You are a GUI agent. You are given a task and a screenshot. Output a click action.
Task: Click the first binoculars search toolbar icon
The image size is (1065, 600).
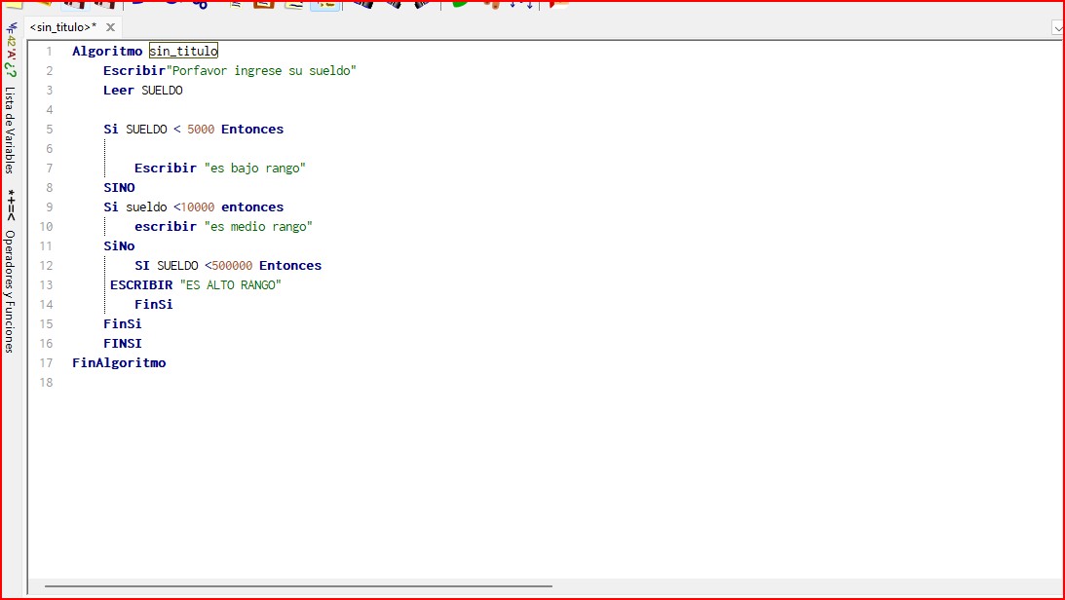pyautogui.click(x=363, y=4)
